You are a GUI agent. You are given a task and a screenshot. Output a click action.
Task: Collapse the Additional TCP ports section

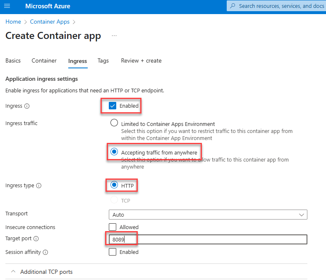(x=13, y=272)
